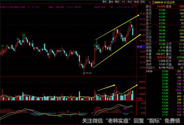Click the leftmost green signal arrow on chart
Viewport: 184px width, 125px height.
pyautogui.click(x=3, y=46)
